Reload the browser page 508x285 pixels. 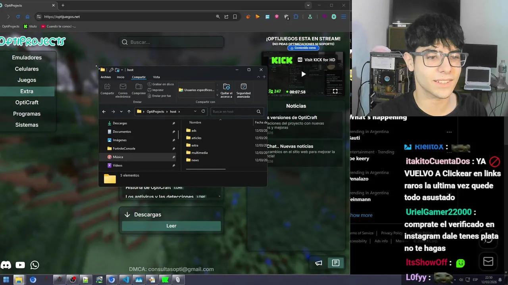(x=18, y=17)
